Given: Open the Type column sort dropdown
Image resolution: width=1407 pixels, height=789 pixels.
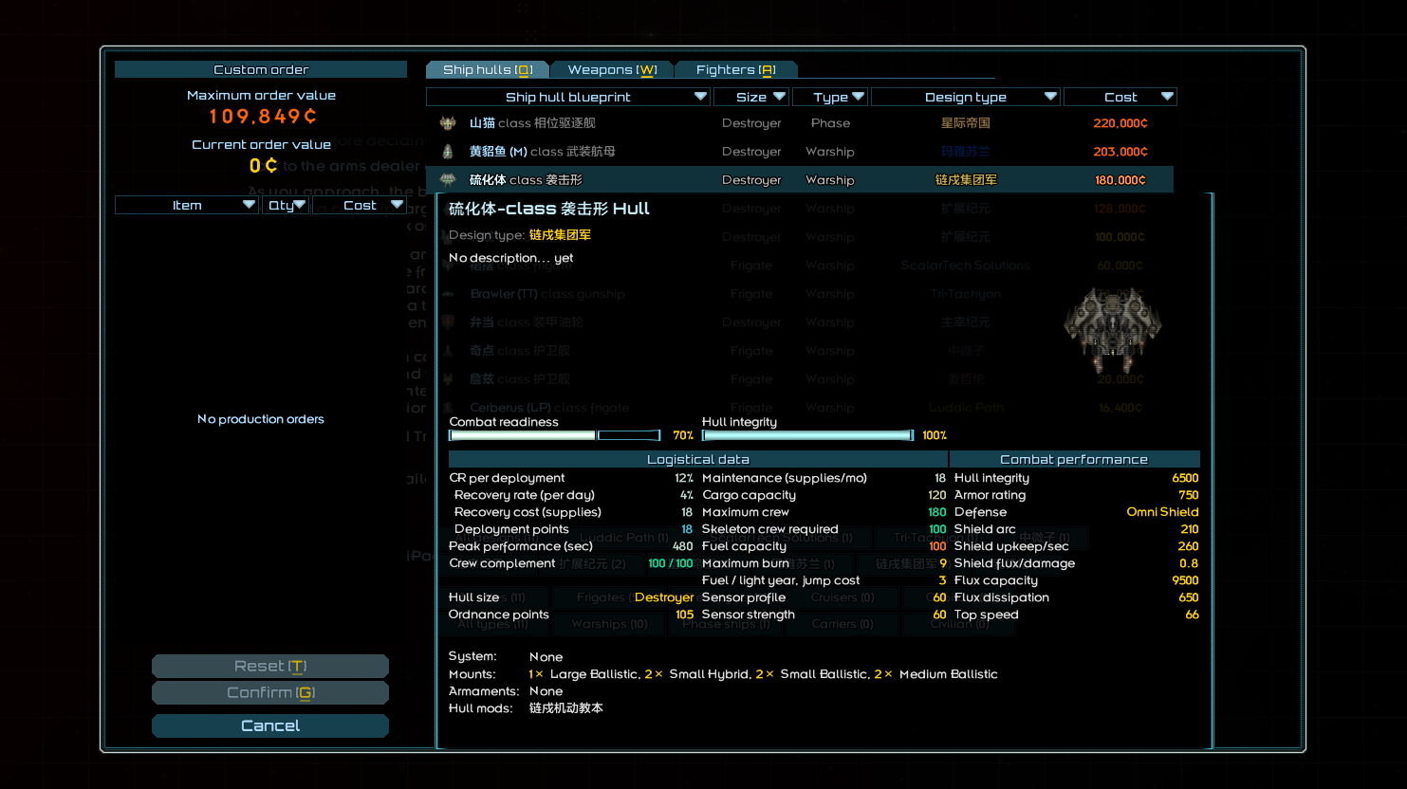Looking at the screenshot, I should click(830, 97).
